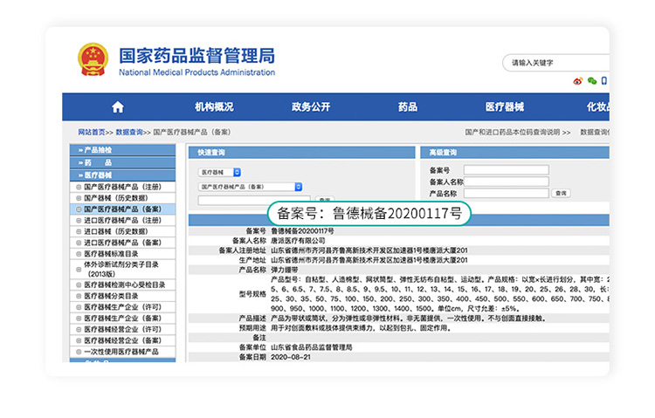Go to 药品 navigation tab
655x418 pixels.
pyautogui.click(x=407, y=107)
